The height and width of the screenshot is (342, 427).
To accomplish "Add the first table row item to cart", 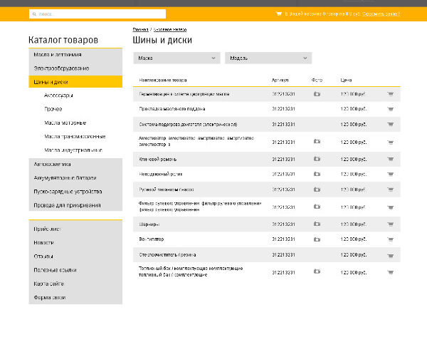I will pyautogui.click(x=391, y=94).
